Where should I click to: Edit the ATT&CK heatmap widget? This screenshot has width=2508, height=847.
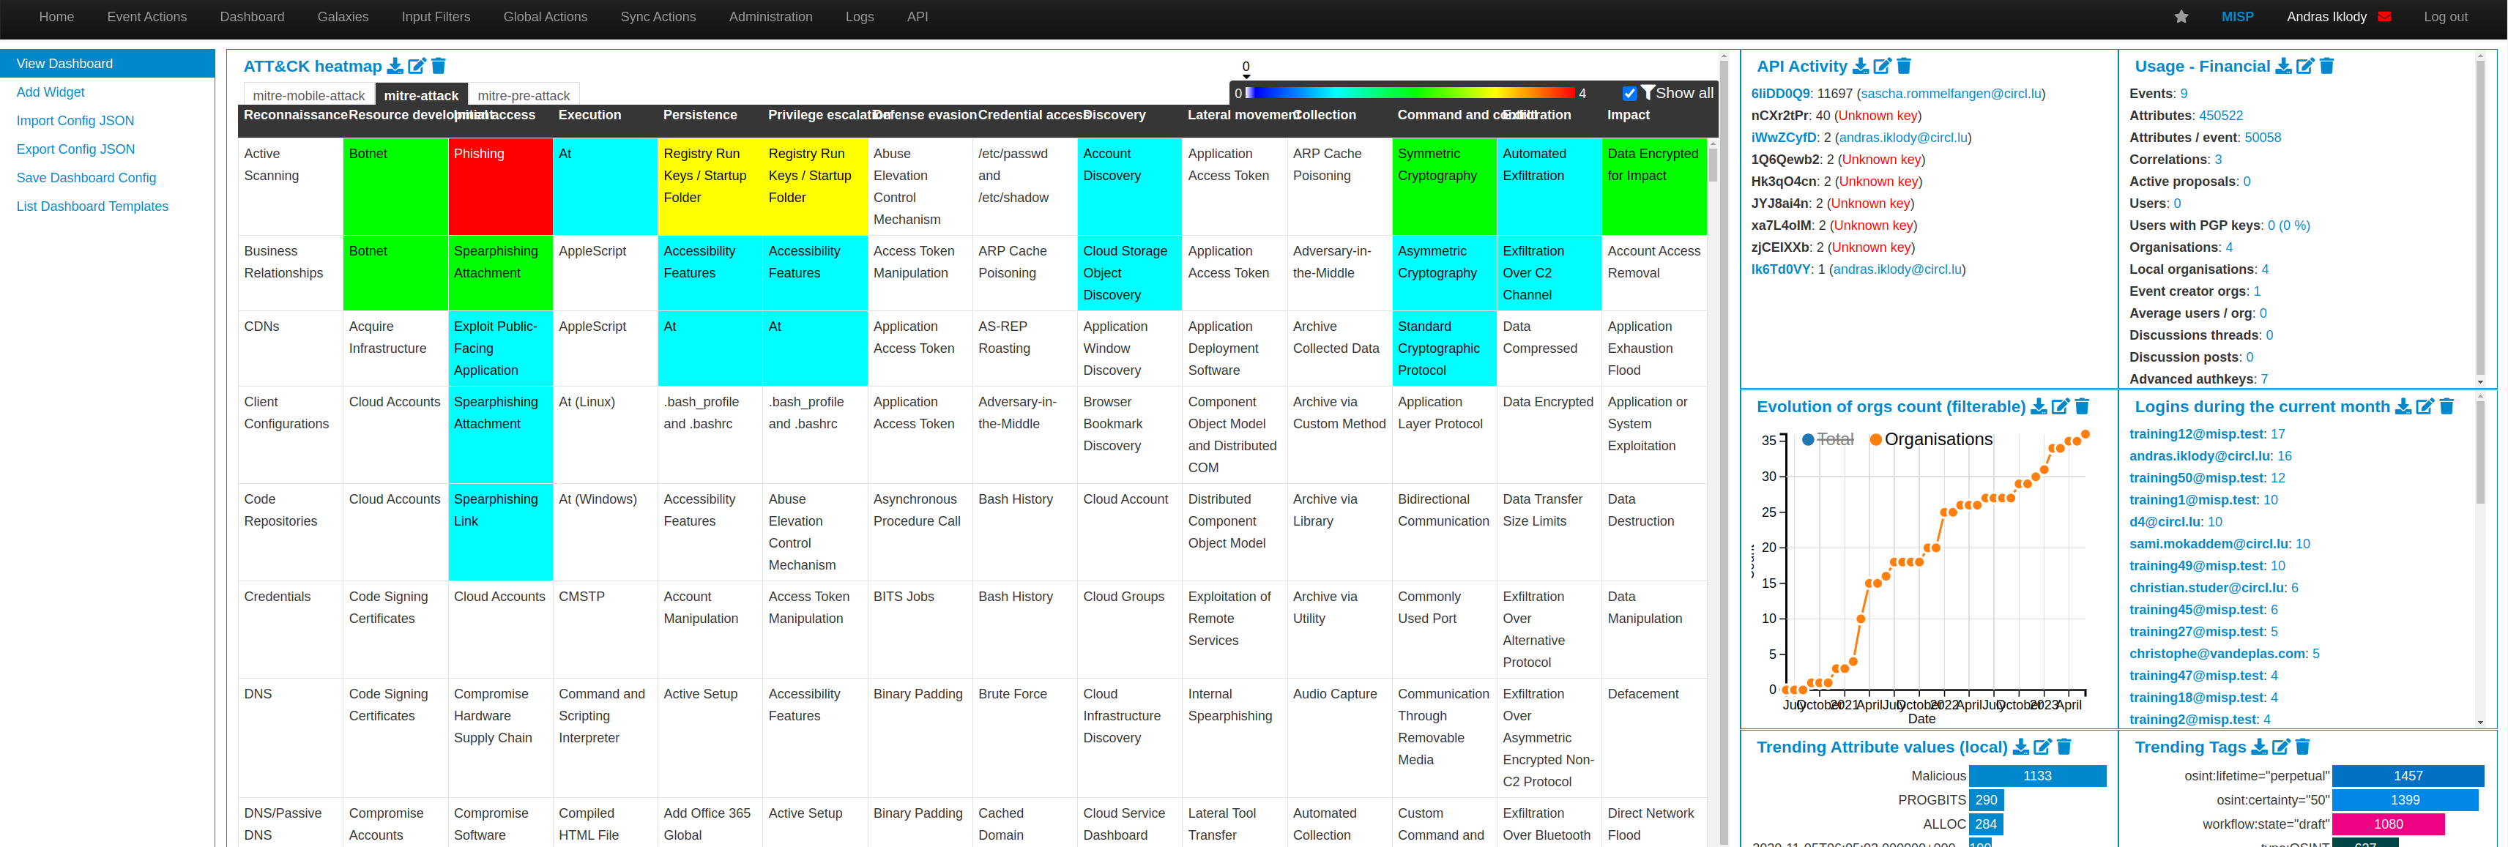(417, 66)
